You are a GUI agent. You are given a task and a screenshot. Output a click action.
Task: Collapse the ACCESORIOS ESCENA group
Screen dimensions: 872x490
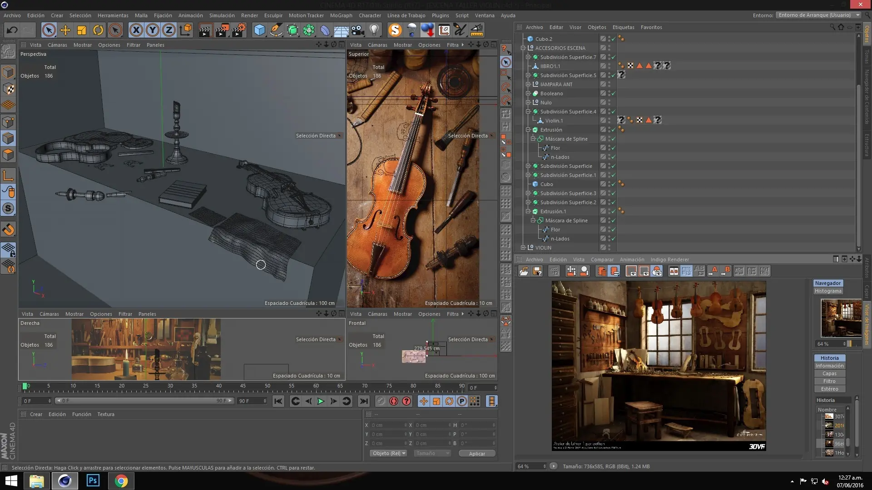pyautogui.click(x=523, y=48)
